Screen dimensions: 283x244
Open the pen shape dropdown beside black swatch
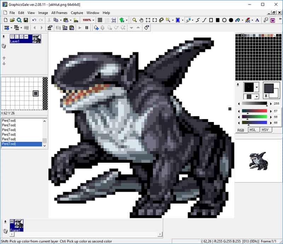point(257,87)
